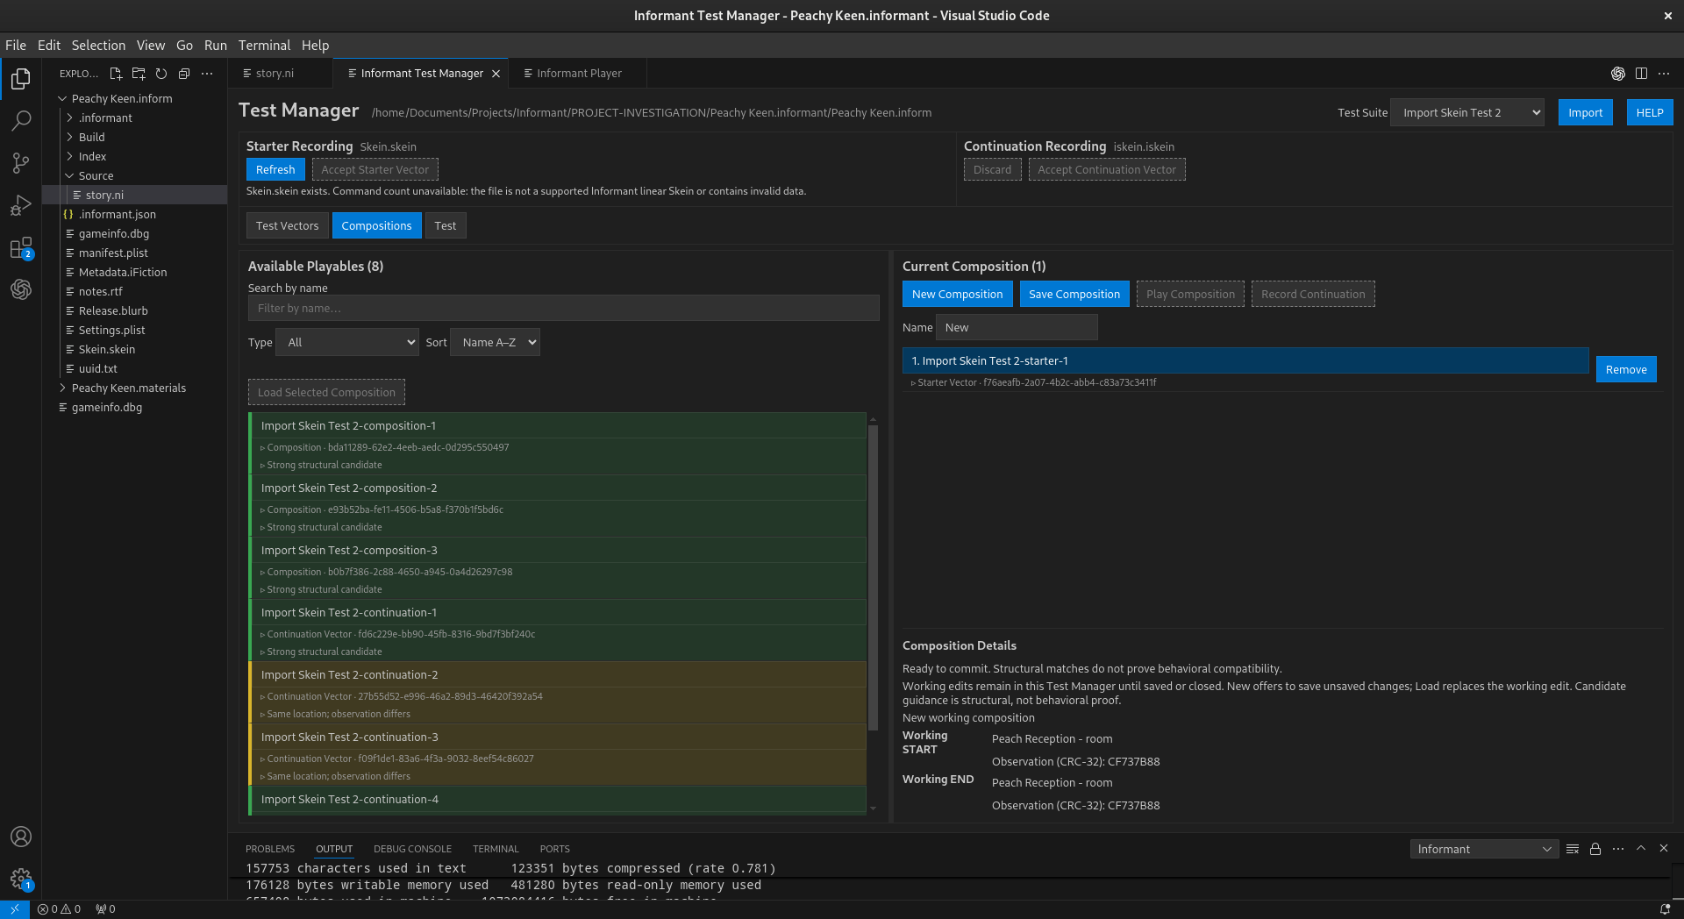This screenshot has width=1684, height=919.
Task: Open the Explorer view in activity bar
Action: click(x=21, y=79)
